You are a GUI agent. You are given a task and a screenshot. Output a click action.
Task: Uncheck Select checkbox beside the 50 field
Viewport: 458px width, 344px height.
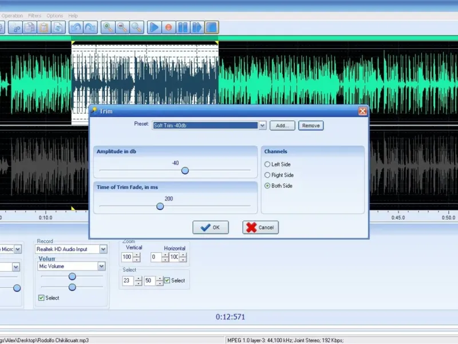167,280
